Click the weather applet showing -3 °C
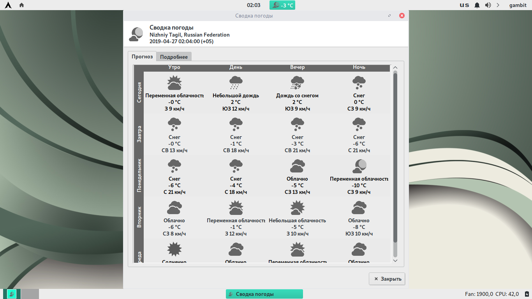This screenshot has width=532, height=299. pyautogui.click(x=282, y=5)
